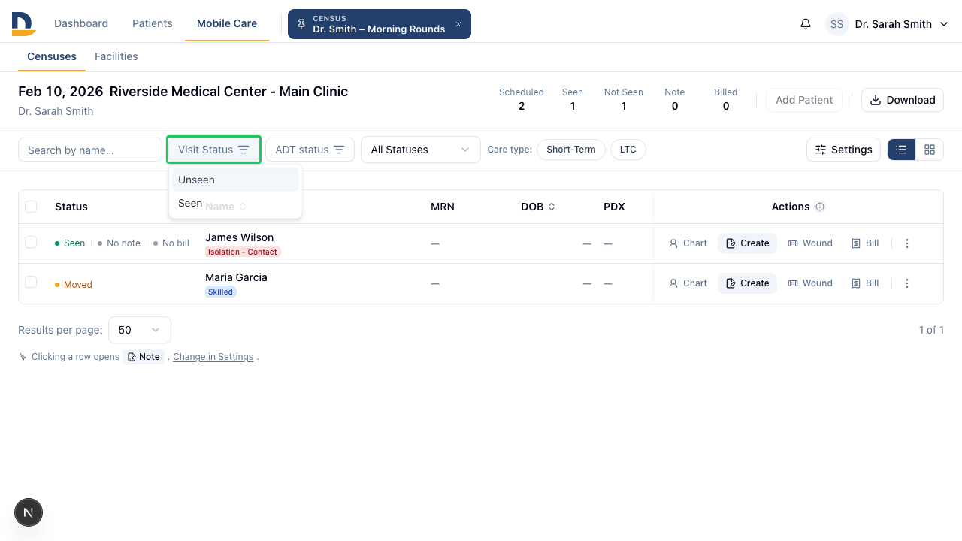Choose Seen in Visit Status menu
This screenshot has height=541, width=962.
coord(235,203)
